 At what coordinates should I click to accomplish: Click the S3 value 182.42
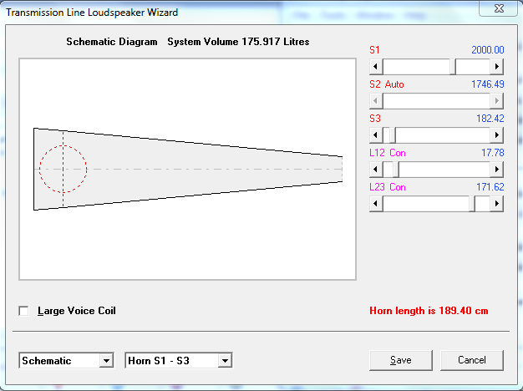490,119
